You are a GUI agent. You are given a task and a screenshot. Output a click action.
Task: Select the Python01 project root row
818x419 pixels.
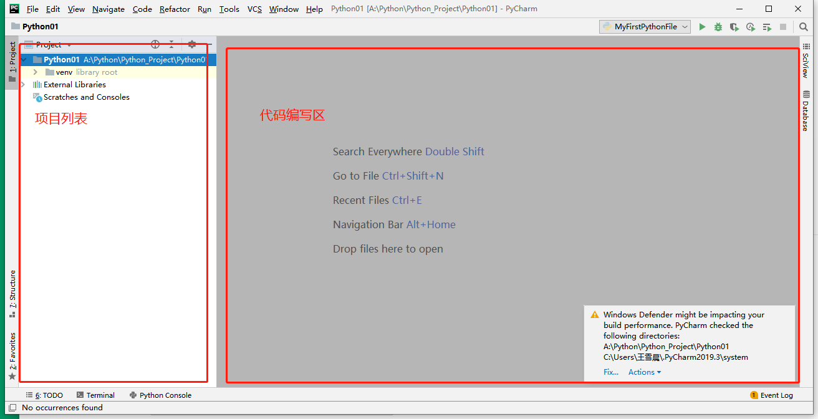[x=118, y=60]
